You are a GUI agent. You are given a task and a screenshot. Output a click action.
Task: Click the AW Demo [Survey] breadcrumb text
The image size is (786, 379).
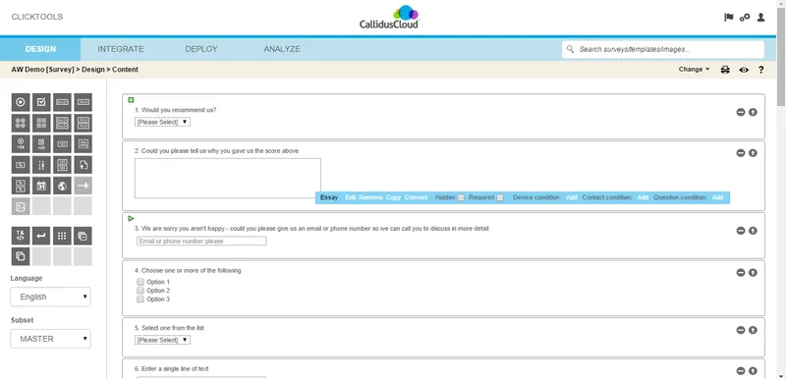42,70
